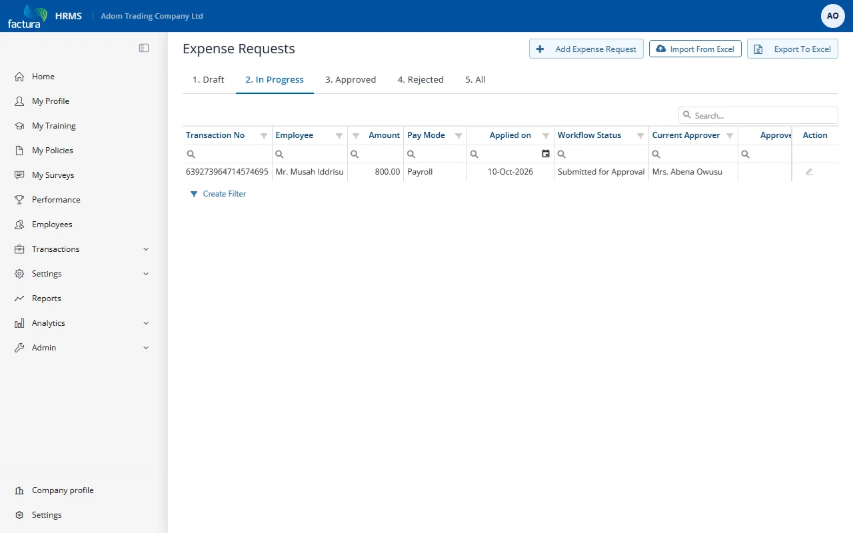Click the My Training graduation cap icon
853x533 pixels.
pos(19,126)
